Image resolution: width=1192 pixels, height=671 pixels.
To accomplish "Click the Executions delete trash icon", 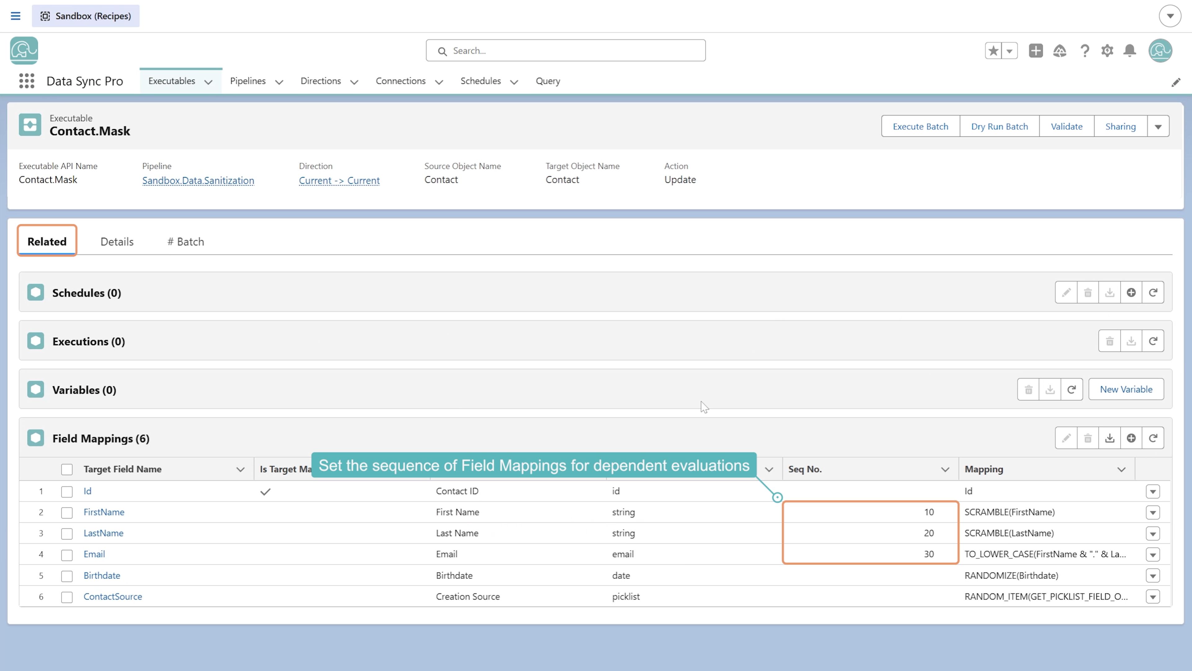I will (1109, 341).
